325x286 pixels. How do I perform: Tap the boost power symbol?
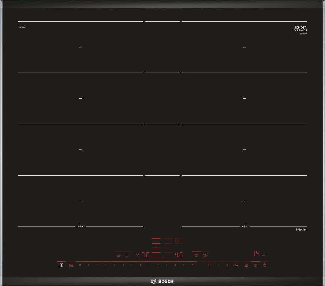click(x=236, y=265)
